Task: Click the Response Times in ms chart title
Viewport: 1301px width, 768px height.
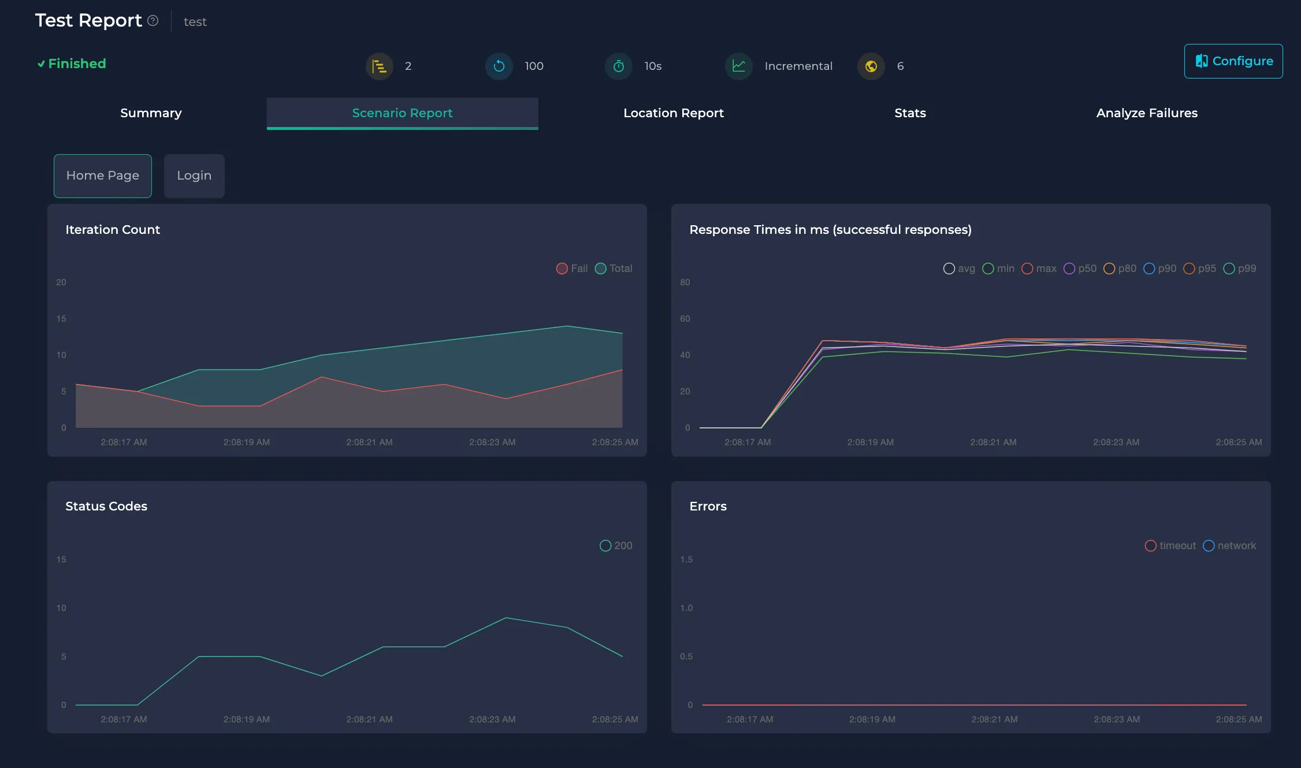Action: click(830, 230)
